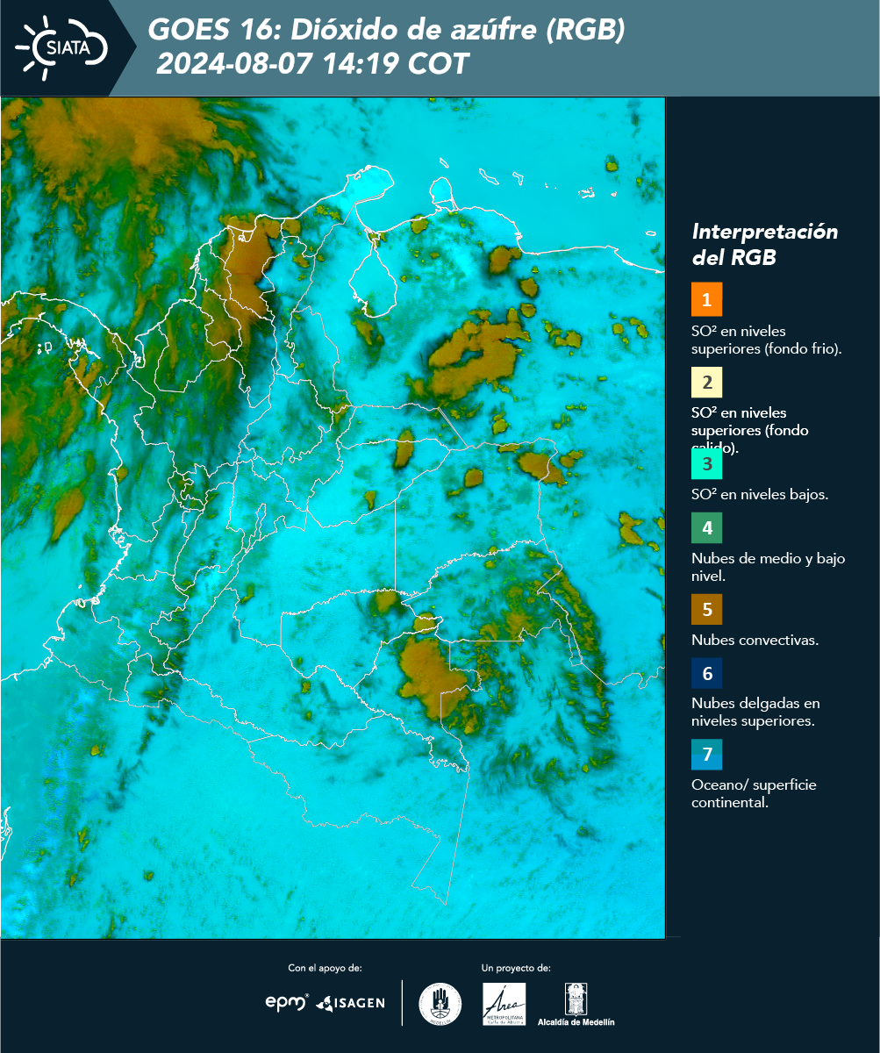Click the Alcaldía de Medellín crest logo

coord(576,1005)
